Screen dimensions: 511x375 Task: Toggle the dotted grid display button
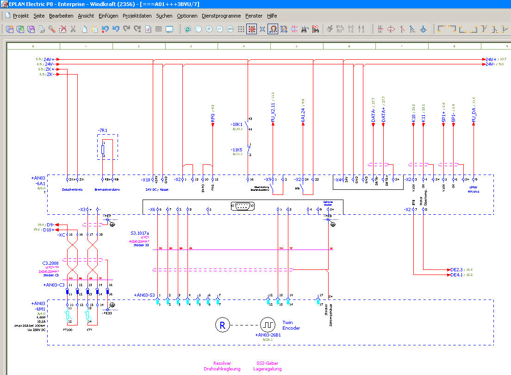[241, 29]
